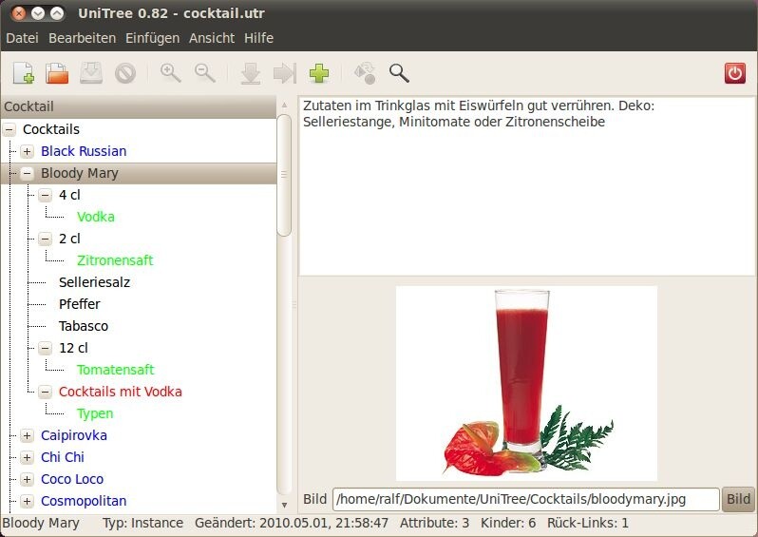Click the grey down-arrow toolbar icon
Viewport: 758px width, 537px height.
point(251,73)
